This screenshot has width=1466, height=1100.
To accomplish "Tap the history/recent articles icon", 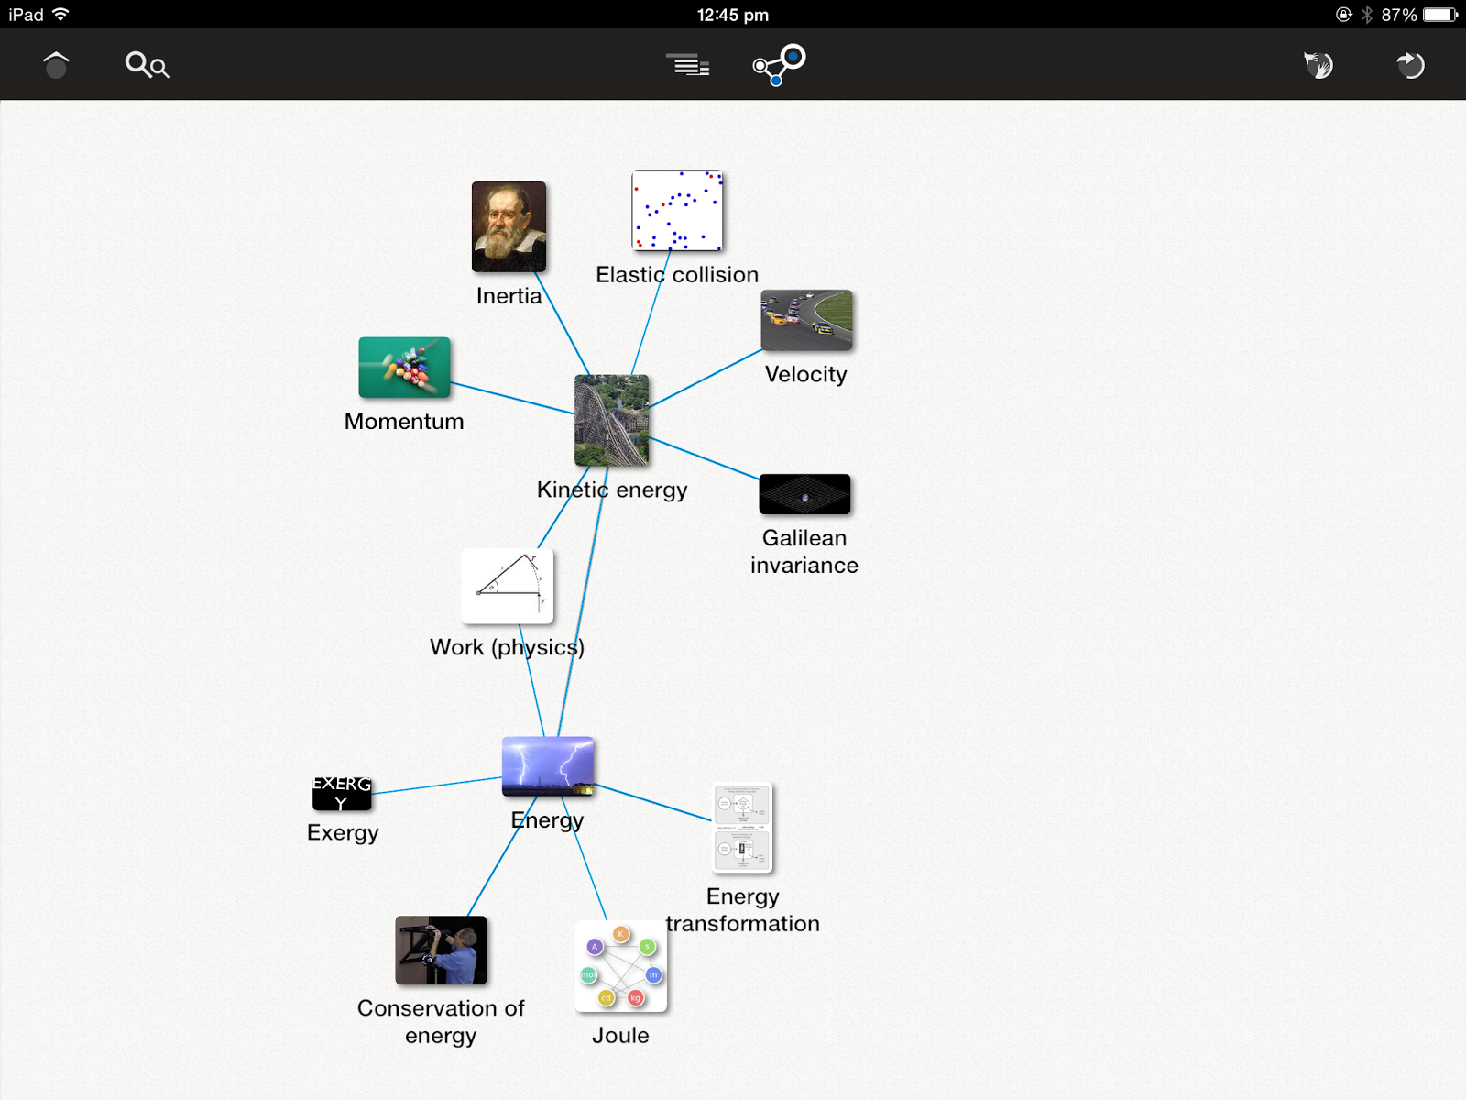I will click(1409, 64).
